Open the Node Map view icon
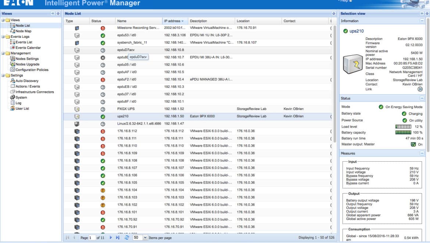This screenshot has height=243, width=430. point(12,31)
